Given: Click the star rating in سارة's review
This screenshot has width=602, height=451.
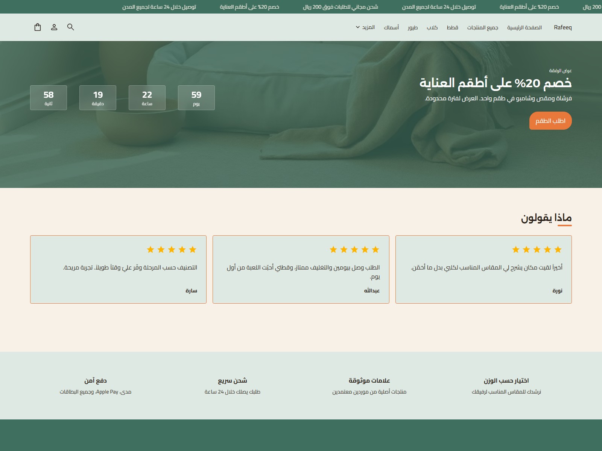Looking at the screenshot, I should 172,250.
